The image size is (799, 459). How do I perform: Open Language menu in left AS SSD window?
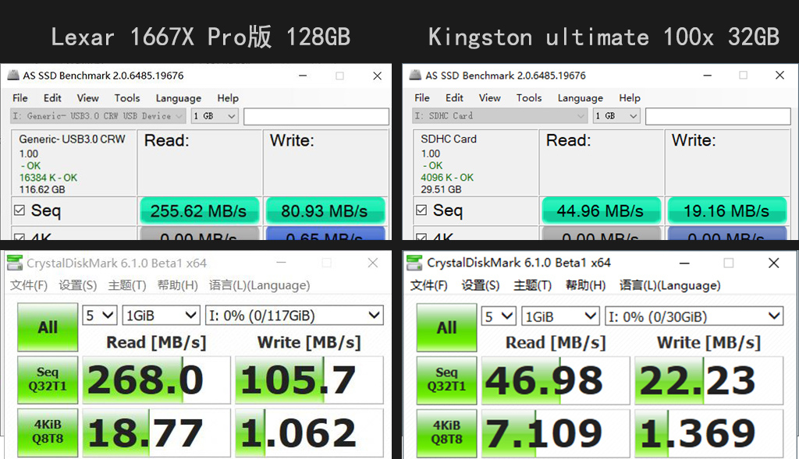coord(179,98)
